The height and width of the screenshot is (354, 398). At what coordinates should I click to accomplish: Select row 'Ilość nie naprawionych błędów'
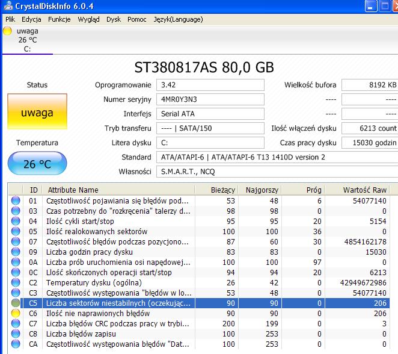(199, 313)
